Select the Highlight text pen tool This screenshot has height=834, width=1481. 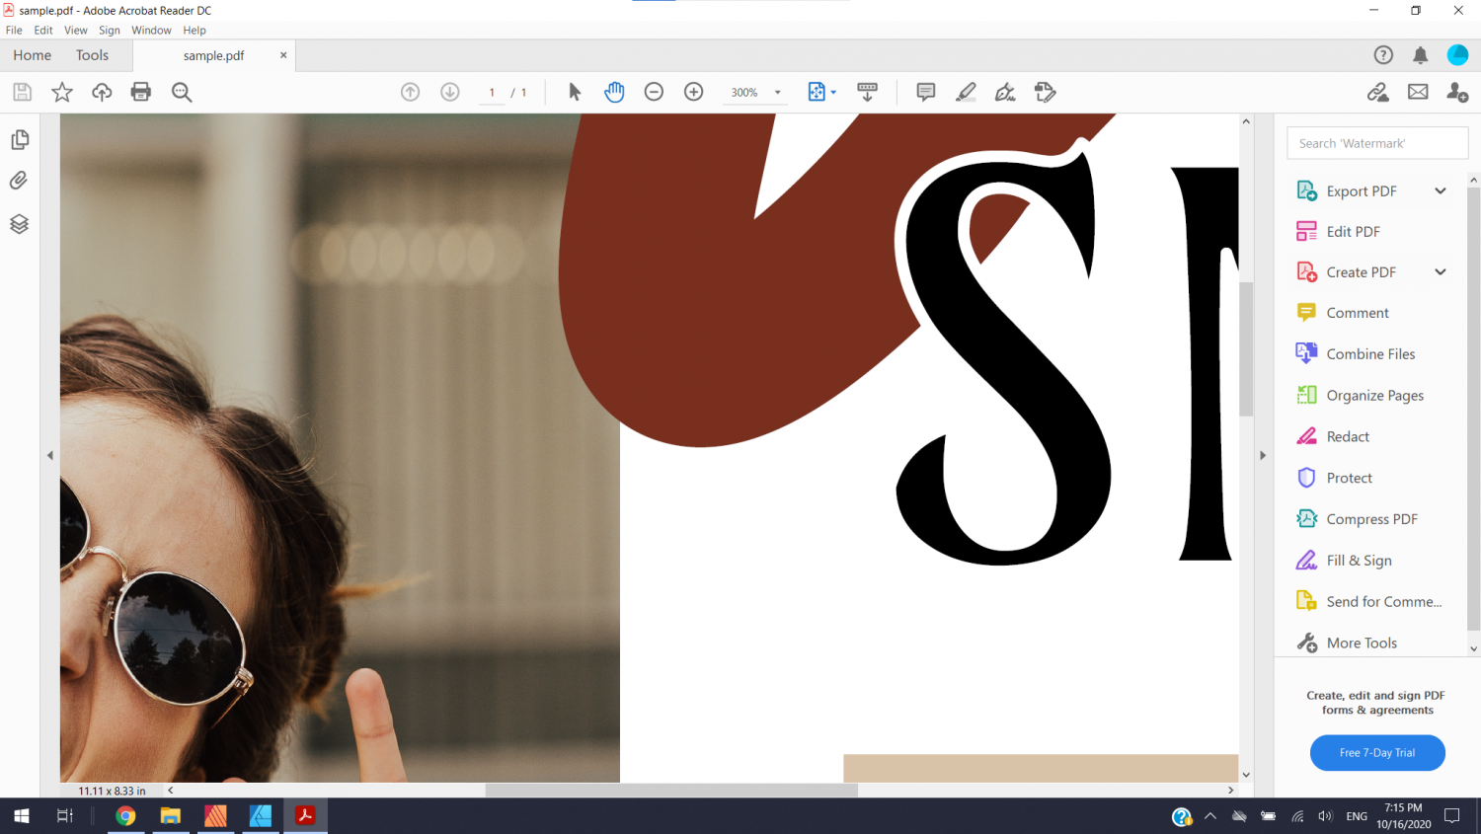tap(966, 92)
